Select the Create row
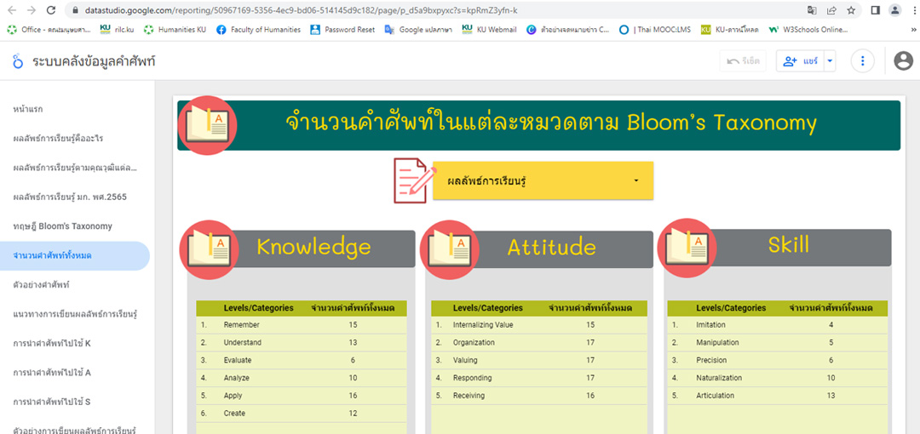 pyautogui.click(x=301, y=414)
